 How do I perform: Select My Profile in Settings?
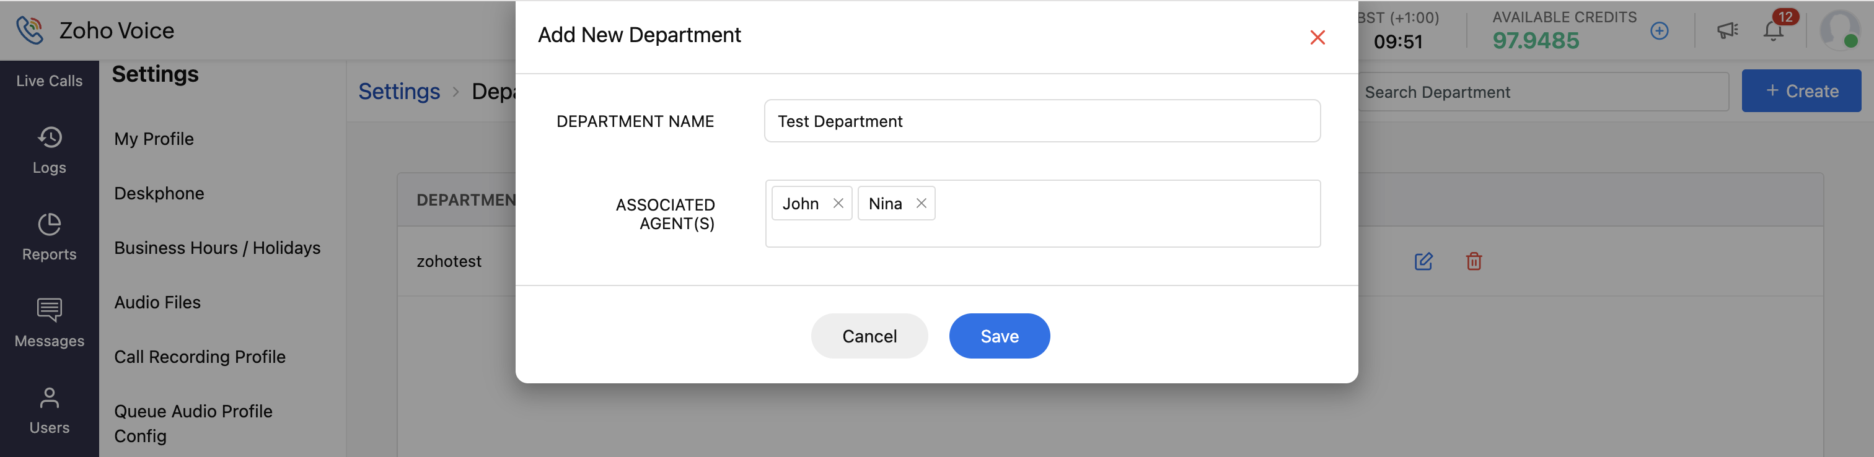[154, 139]
